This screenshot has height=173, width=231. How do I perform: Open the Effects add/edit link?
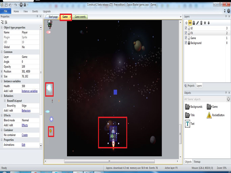[x=25, y=125]
